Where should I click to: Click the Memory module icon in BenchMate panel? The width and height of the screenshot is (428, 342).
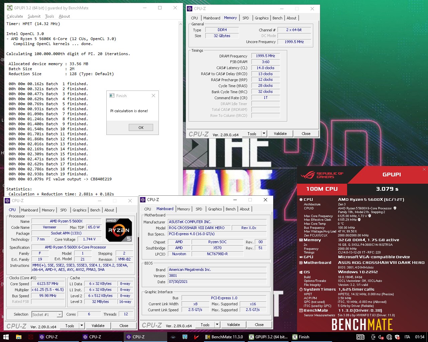click(x=301, y=240)
